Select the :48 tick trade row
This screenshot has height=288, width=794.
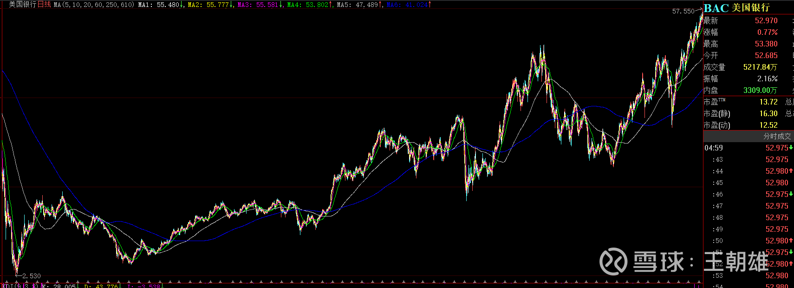pos(748,217)
